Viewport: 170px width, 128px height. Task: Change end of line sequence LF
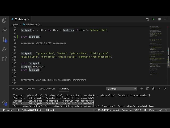[x=145, y=110]
